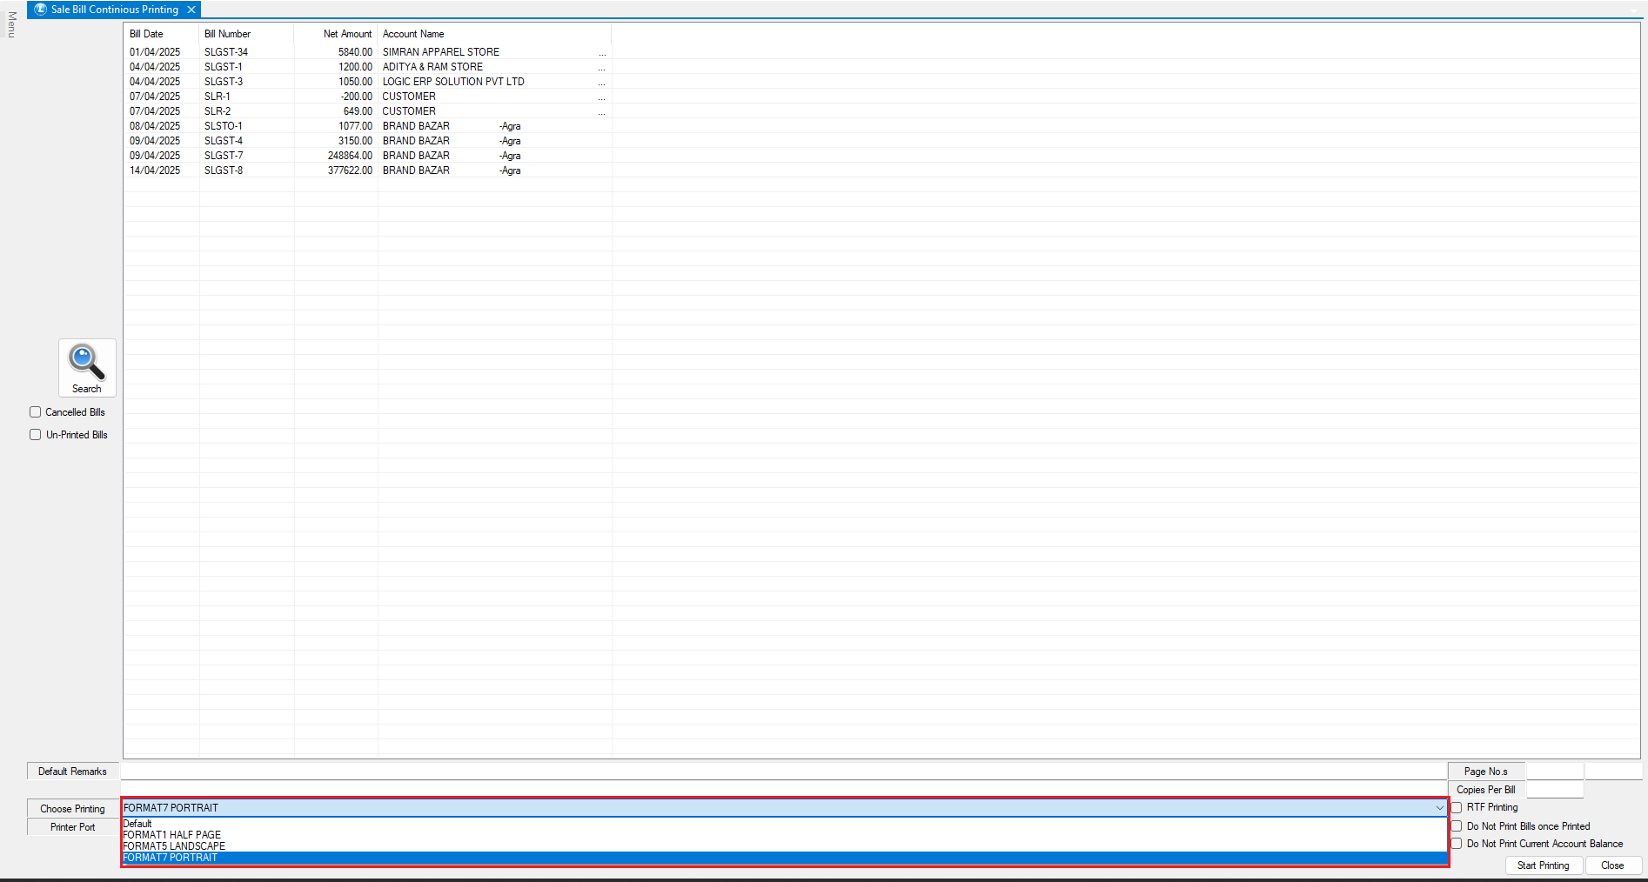Click the Start Printing button

1543,865
